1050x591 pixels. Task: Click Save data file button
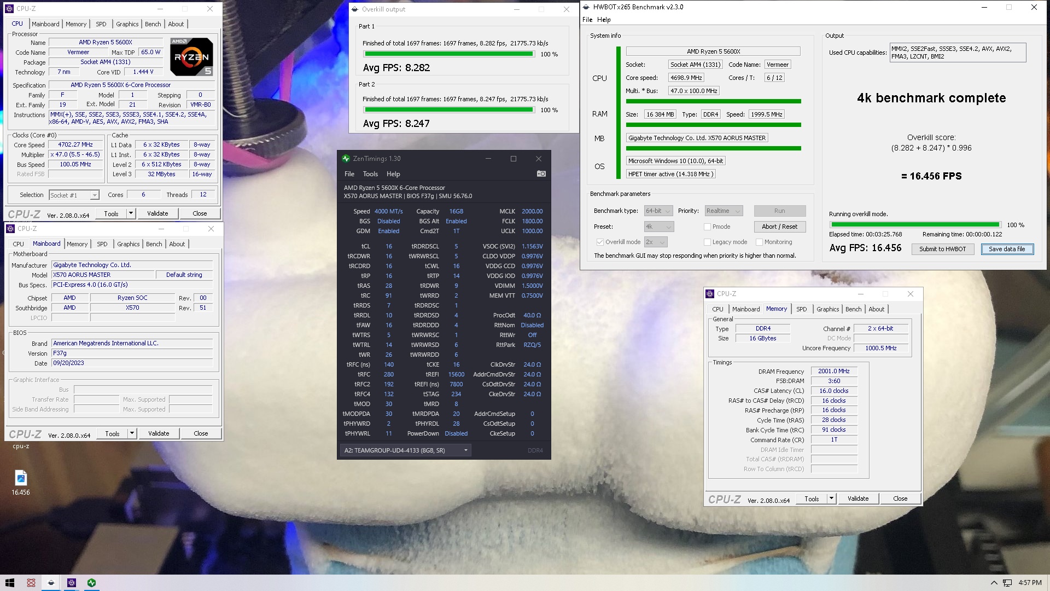pyautogui.click(x=1007, y=249)
